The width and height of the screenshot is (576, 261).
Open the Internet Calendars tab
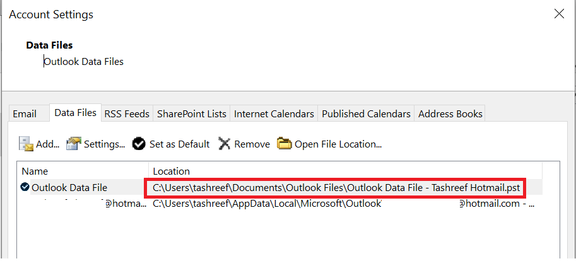pos(274,114)
